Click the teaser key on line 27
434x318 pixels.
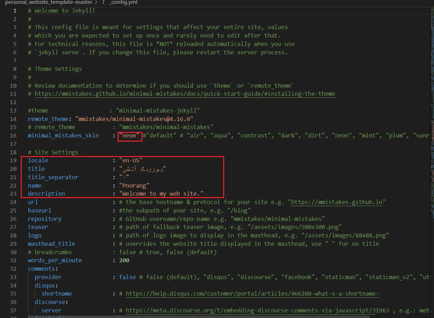[x=38, y=227]
